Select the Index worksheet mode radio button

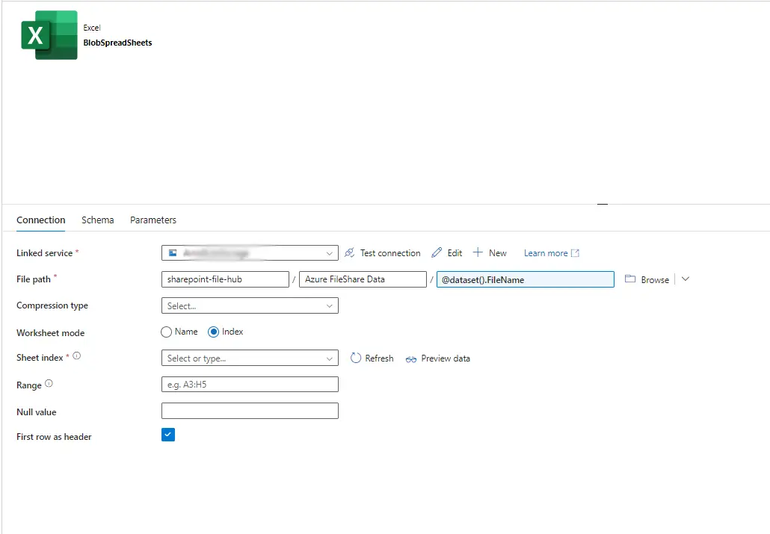tap(214, 332)
